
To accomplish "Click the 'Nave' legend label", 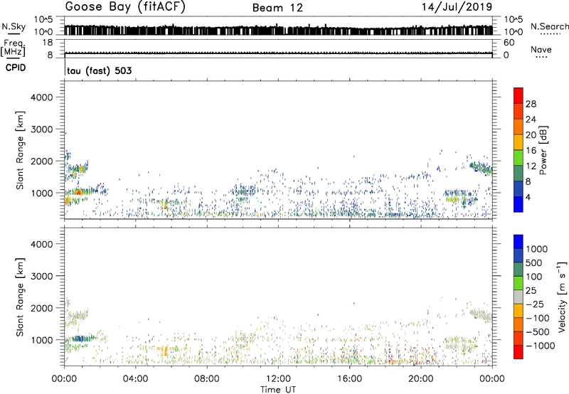I will click(x=541, y=50).
